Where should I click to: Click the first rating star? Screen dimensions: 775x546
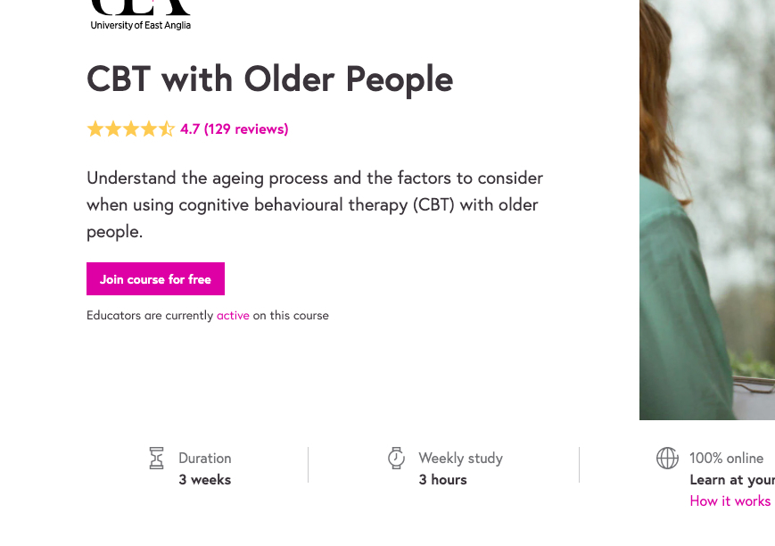[95, 129]
